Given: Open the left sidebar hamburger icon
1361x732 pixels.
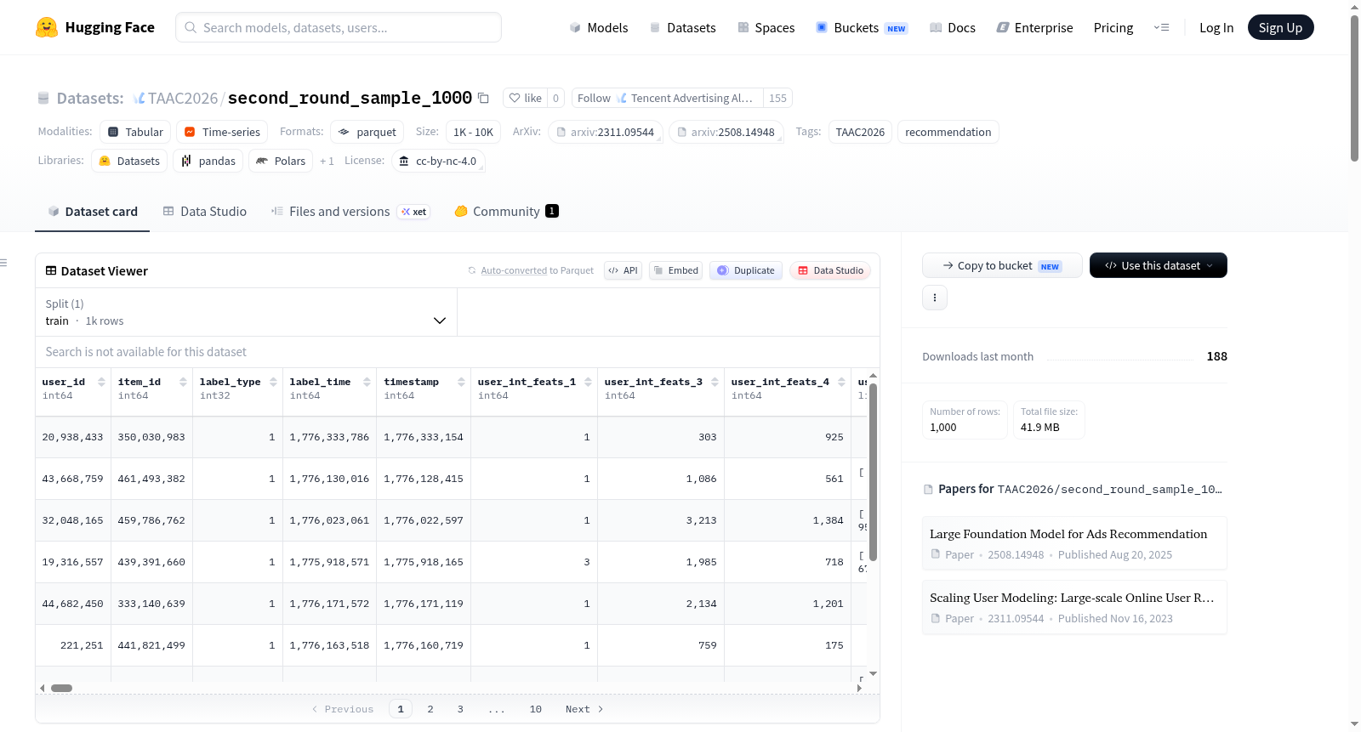Looking at the screenshot, I should [x=4, y=263].
